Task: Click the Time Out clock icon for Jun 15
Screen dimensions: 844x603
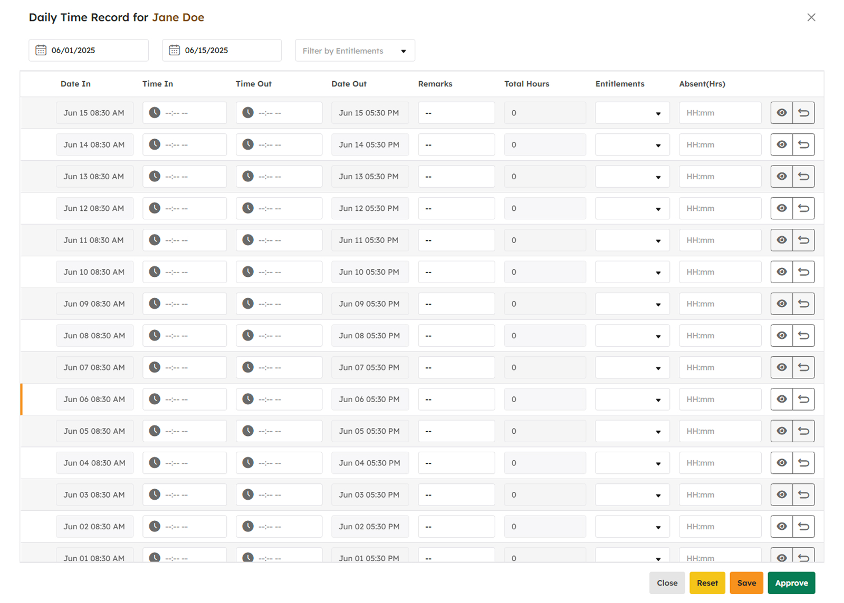Action: (248, 113)
